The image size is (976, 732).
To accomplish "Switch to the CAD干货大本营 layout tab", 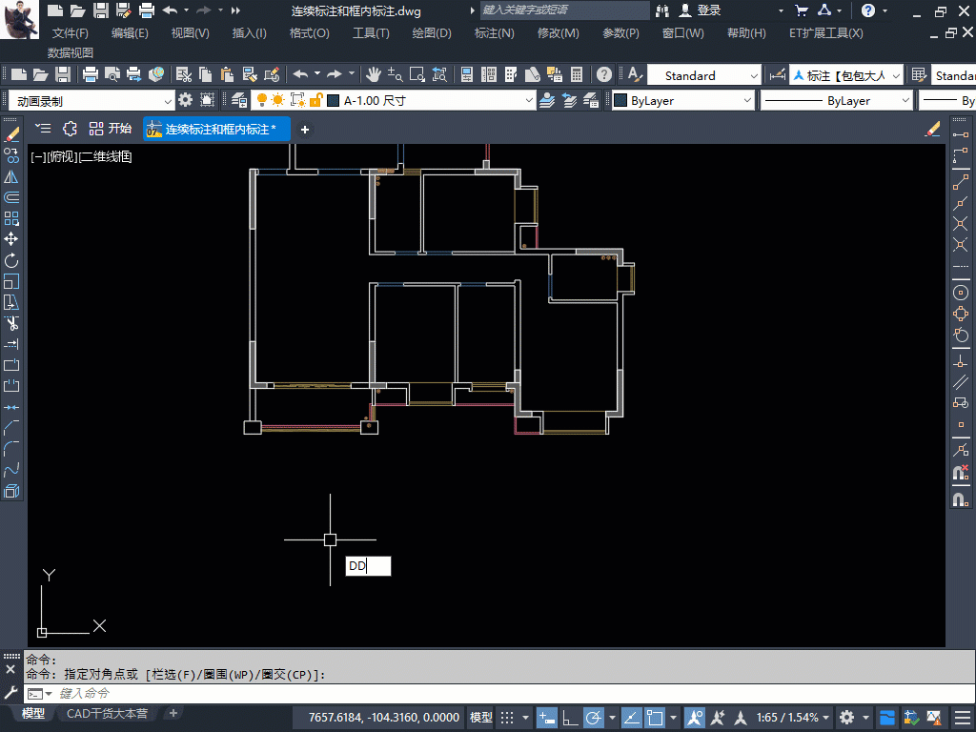I will [x=107, y=713].
